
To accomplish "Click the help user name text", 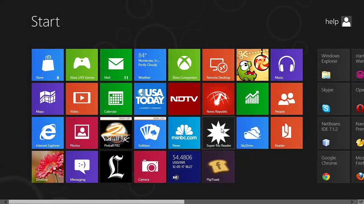I will coord(332,22).
